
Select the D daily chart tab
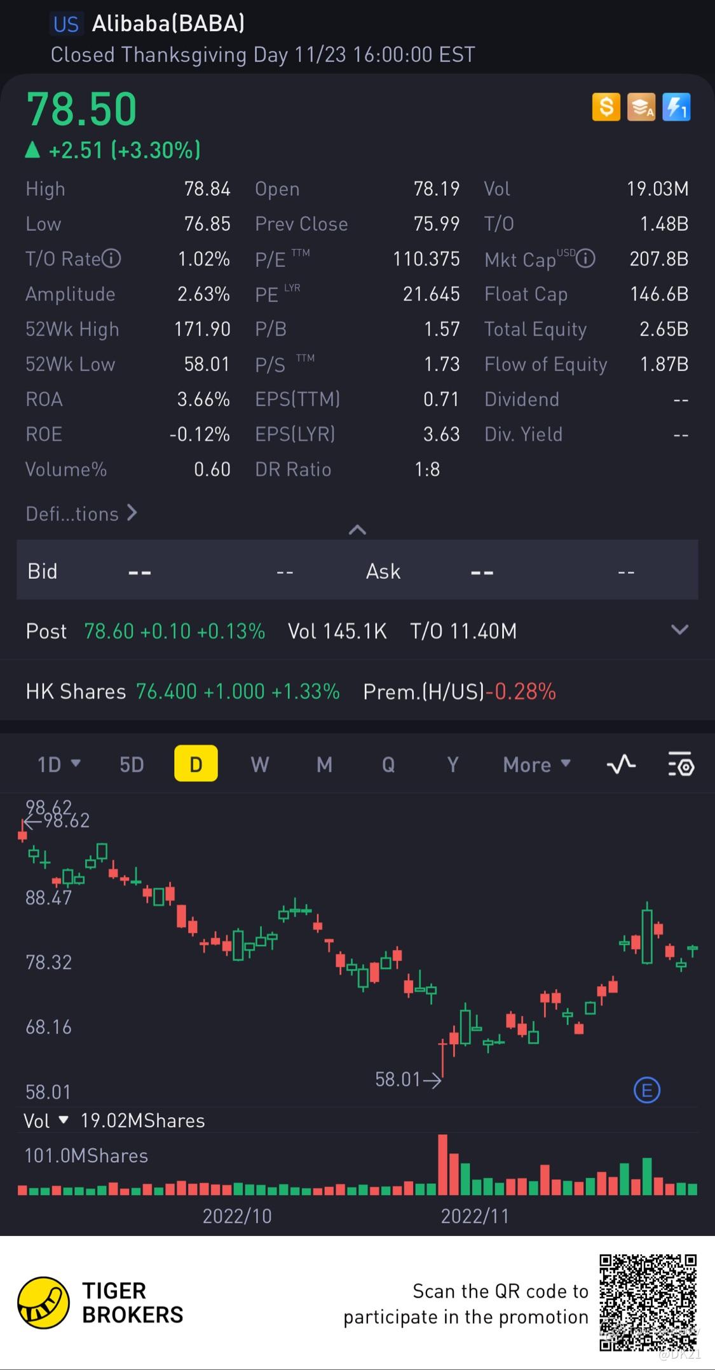pos(196,764)
